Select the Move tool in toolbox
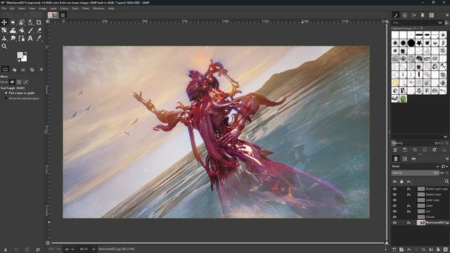This screenshot has height=253, width=450. point(4,22)
